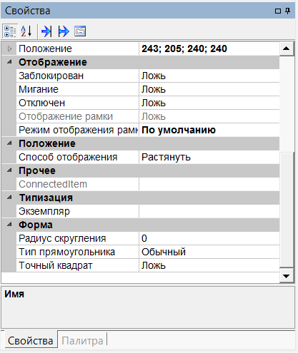298x353 pixels.
Task: Open the property pages icon
Action: pyautogui.click(x=80, y=31)
